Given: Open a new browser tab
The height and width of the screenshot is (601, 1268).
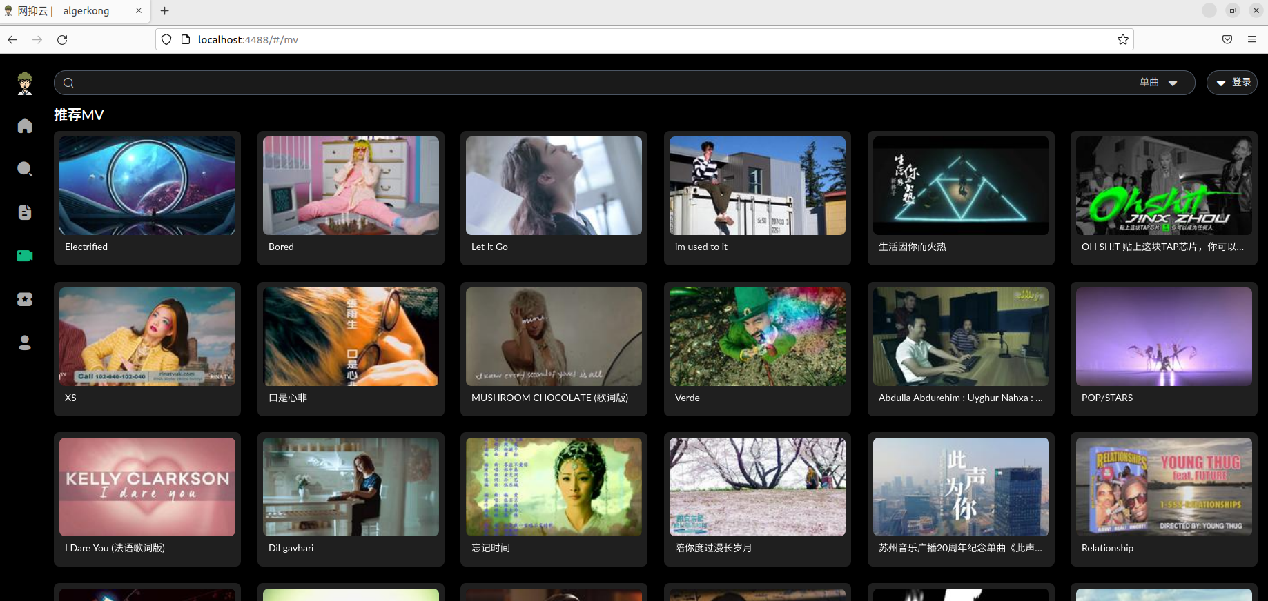Looking at the screenshot, I should (x=164, y=11).
